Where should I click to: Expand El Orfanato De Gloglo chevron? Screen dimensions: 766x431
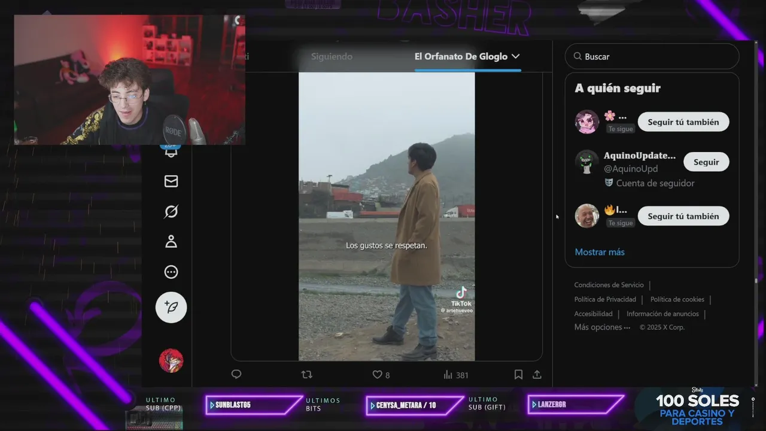click(515, 56)
